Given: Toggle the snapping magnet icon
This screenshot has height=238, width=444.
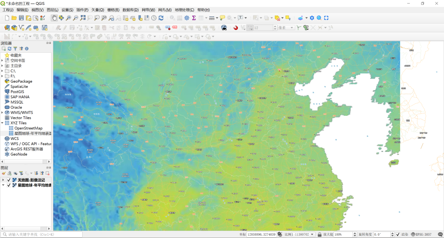Looking at the screenshot, I should click(x=235, y=28).
